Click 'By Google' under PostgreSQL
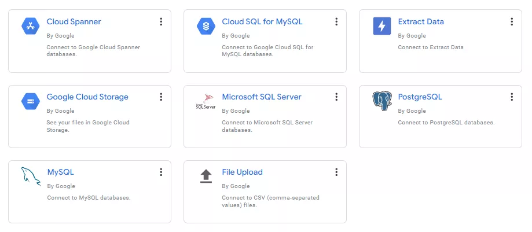The width and height of the screenshot is (532, 232). pyautogui.click(x=412, y=111)
